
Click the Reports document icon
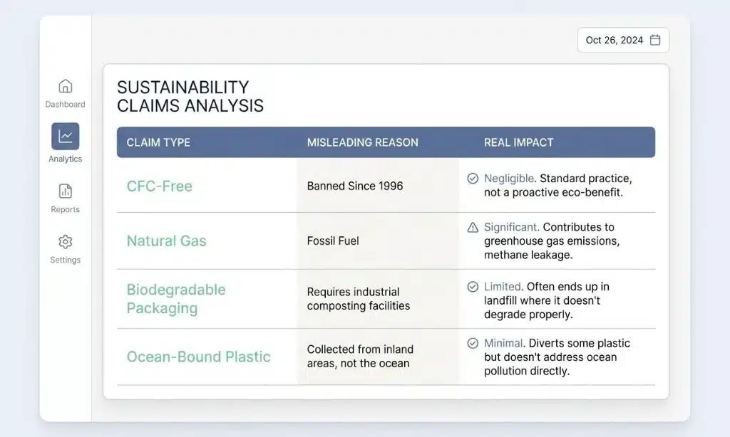(65, 192)
